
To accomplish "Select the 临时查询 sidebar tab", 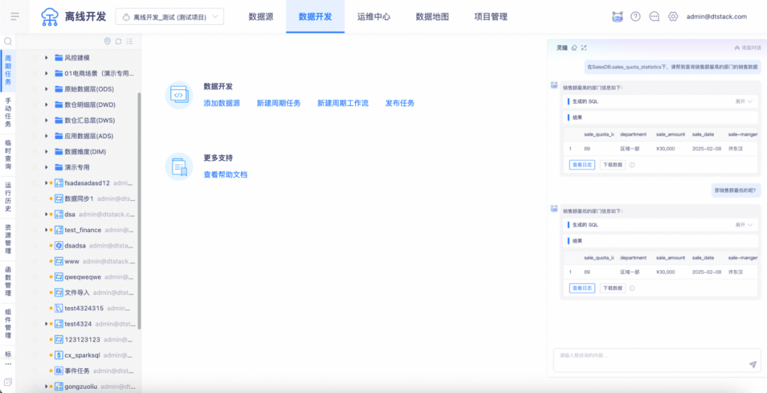I will tap(8, 155).
